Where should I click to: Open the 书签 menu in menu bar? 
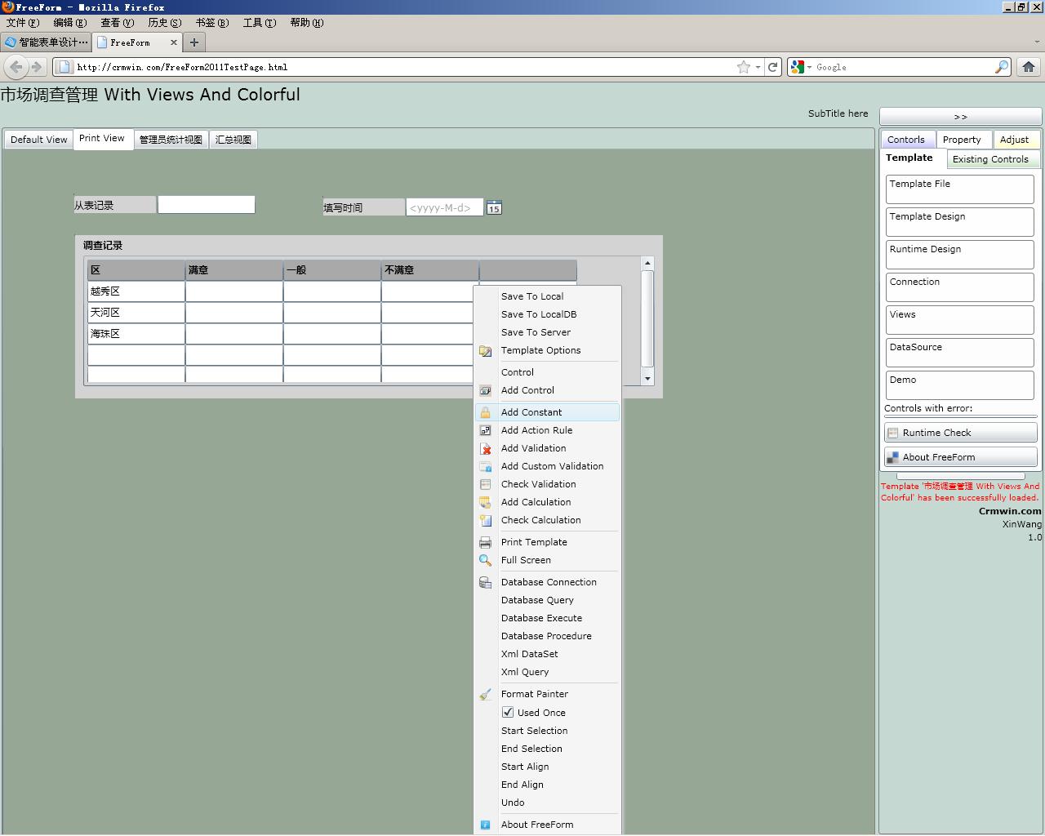[212, 23]
